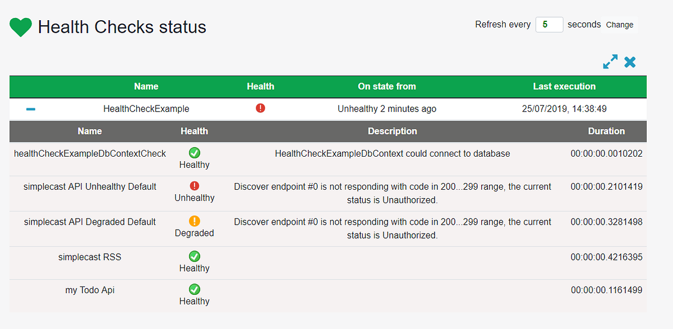This screenshot has width=673, height=329.
Task: Click the Health column header of the detail table
Action: (x=194, y=131)
